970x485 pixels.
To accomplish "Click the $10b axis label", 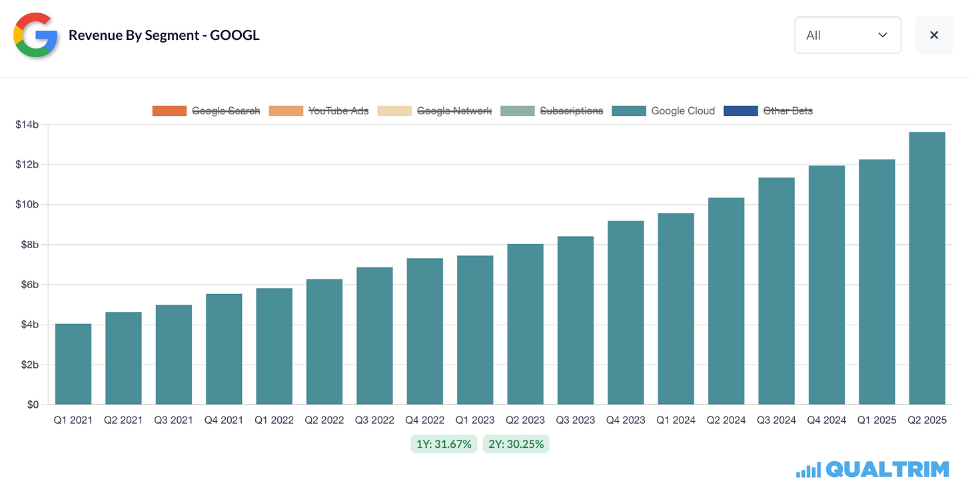I will click(x=27, y=204).
